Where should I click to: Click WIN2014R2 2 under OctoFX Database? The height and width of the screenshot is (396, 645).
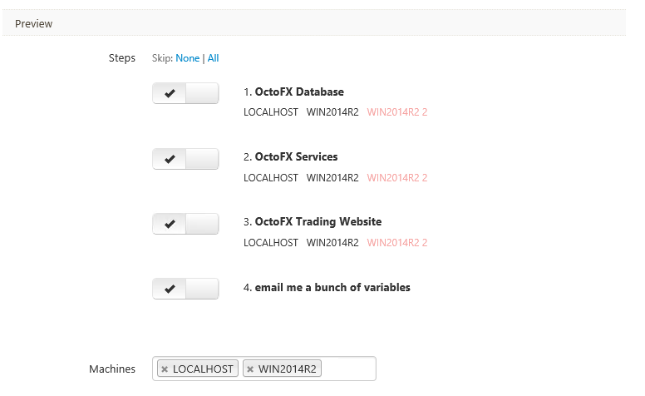(397, 112)
